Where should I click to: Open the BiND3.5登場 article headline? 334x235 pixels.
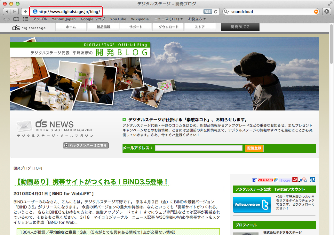point(92,182)
